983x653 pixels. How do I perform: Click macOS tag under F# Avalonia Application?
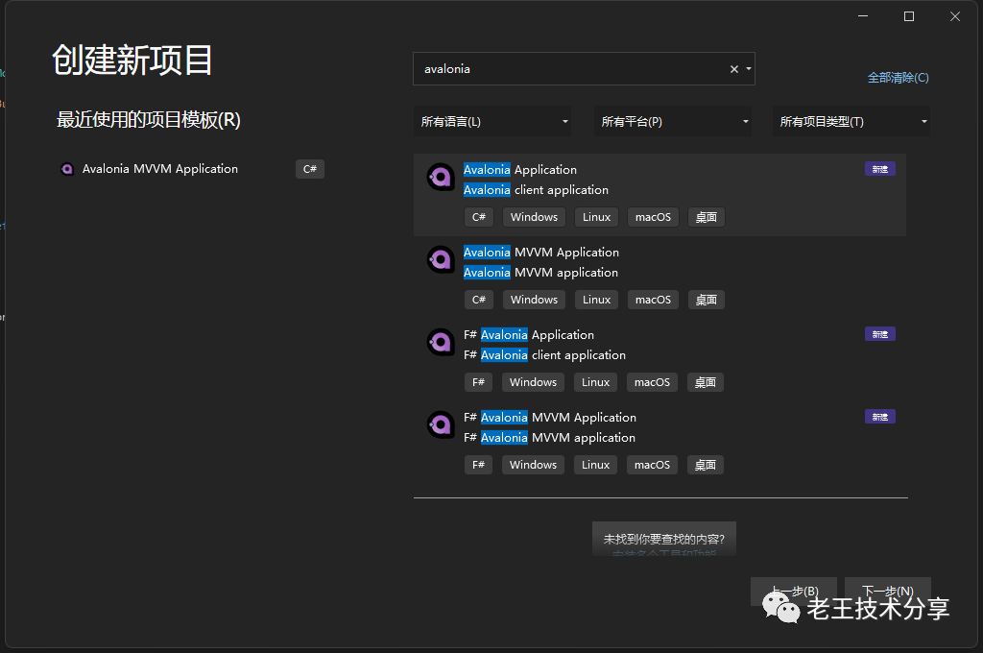pyautogui.click(x=652, y=382)
